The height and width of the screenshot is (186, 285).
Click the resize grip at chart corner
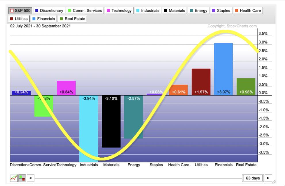(273, 182)
